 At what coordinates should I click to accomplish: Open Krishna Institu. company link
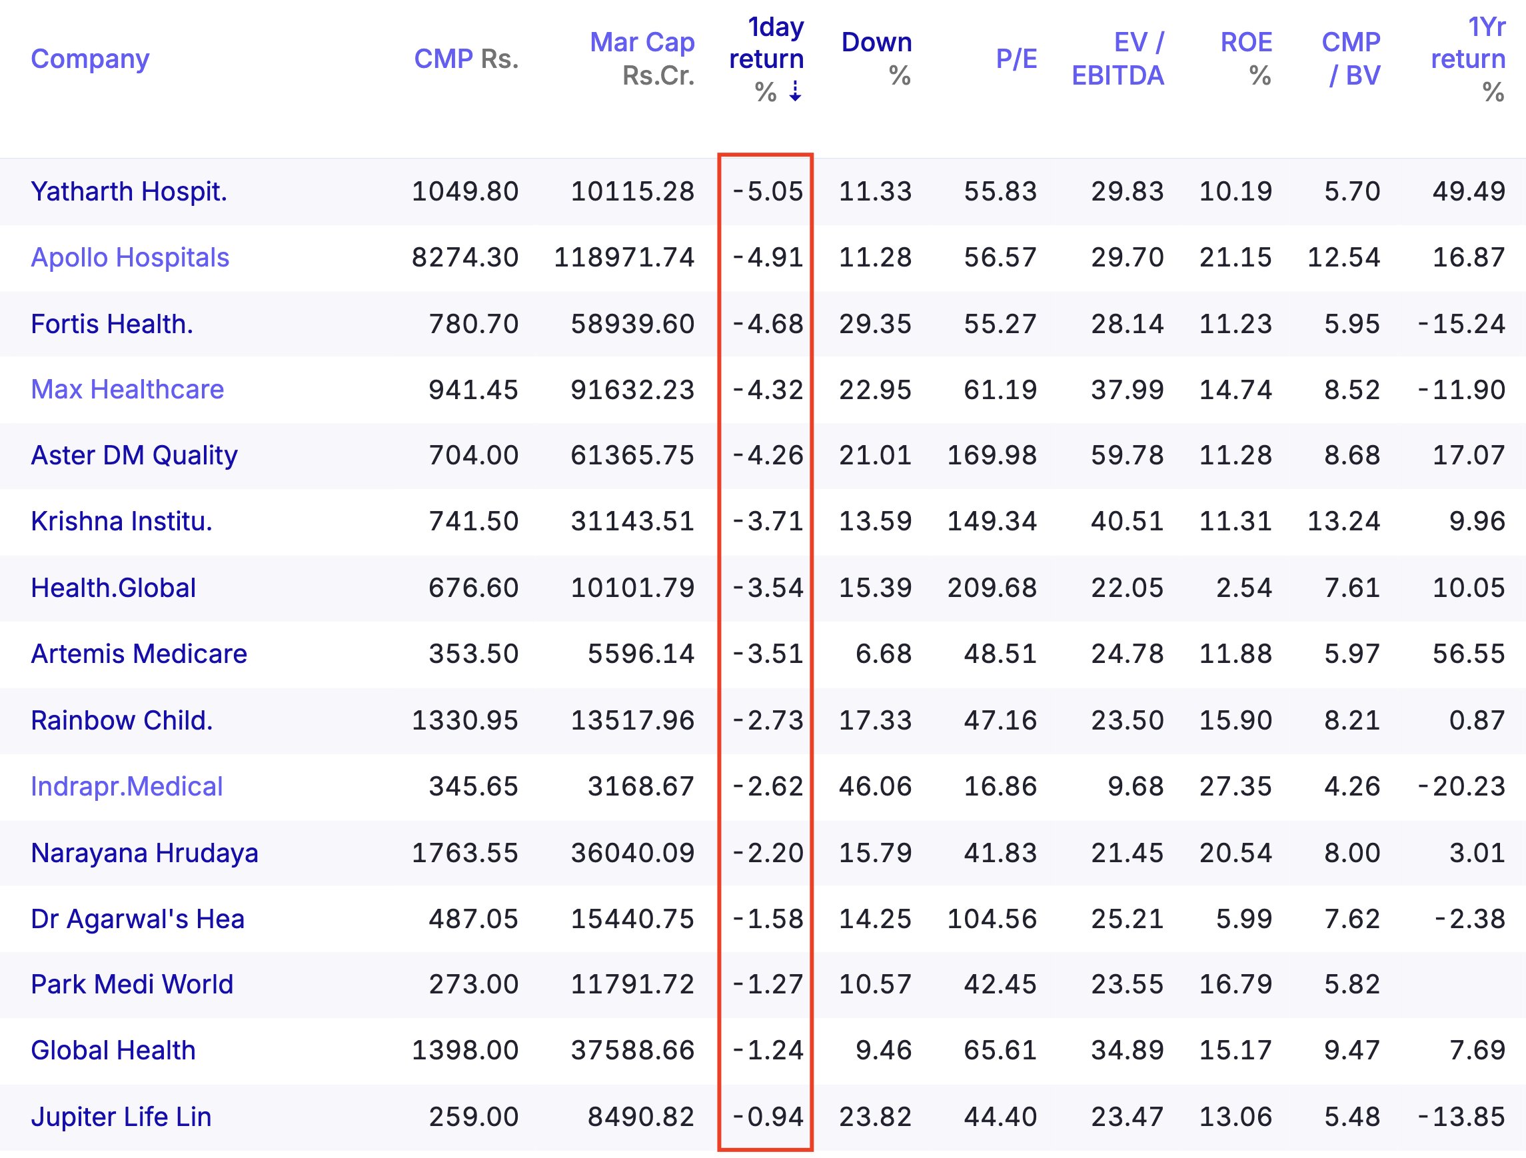tap(121, 522)
